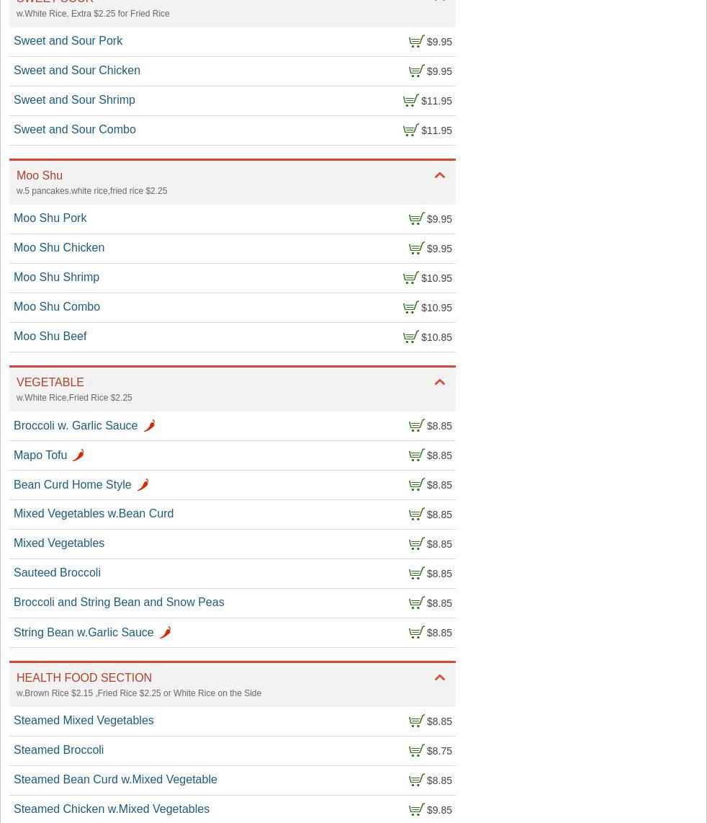Add Steamed Chicken w.Mixed Vegetables via cart icon
The width and height of the screenshot is (707, 823).
pyautogui.click(x=416, y=810)
